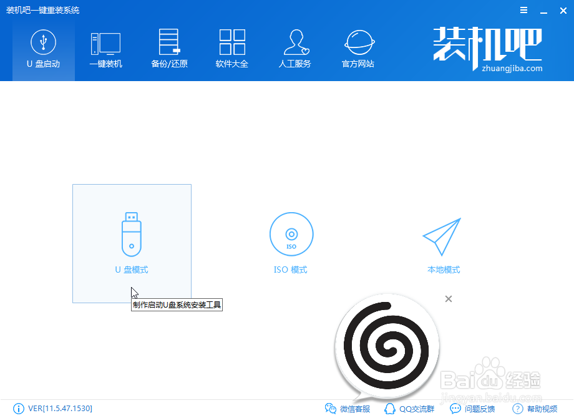The height and width of the screenshot is (418, 574).
Task: Click the U 盘模式 label
Action: tap(132, 270)
